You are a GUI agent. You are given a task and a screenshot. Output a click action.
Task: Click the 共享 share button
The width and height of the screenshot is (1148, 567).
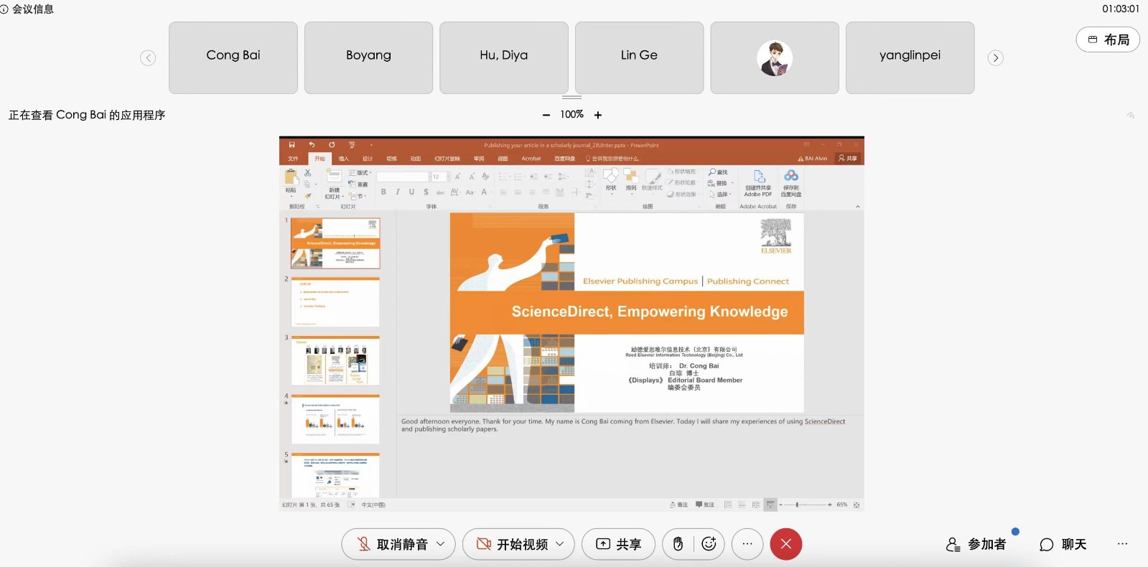tap(618, 544)
